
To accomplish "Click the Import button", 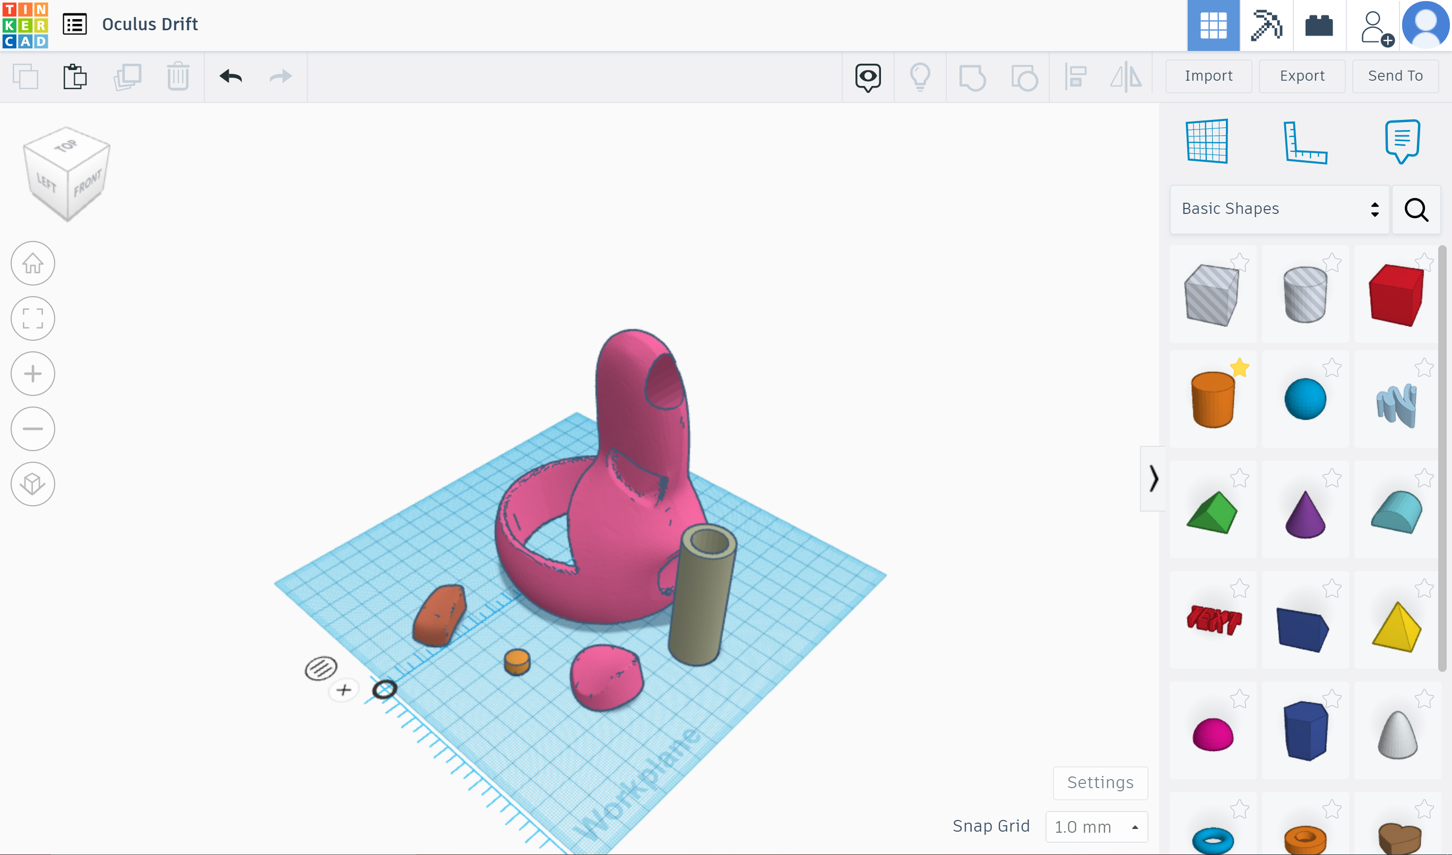I will tap(1208, 75).
